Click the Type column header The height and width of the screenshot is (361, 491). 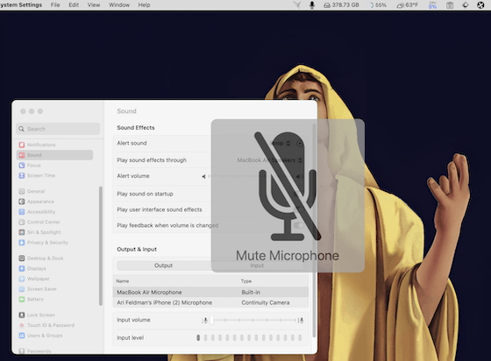click(x=246, y=281)
